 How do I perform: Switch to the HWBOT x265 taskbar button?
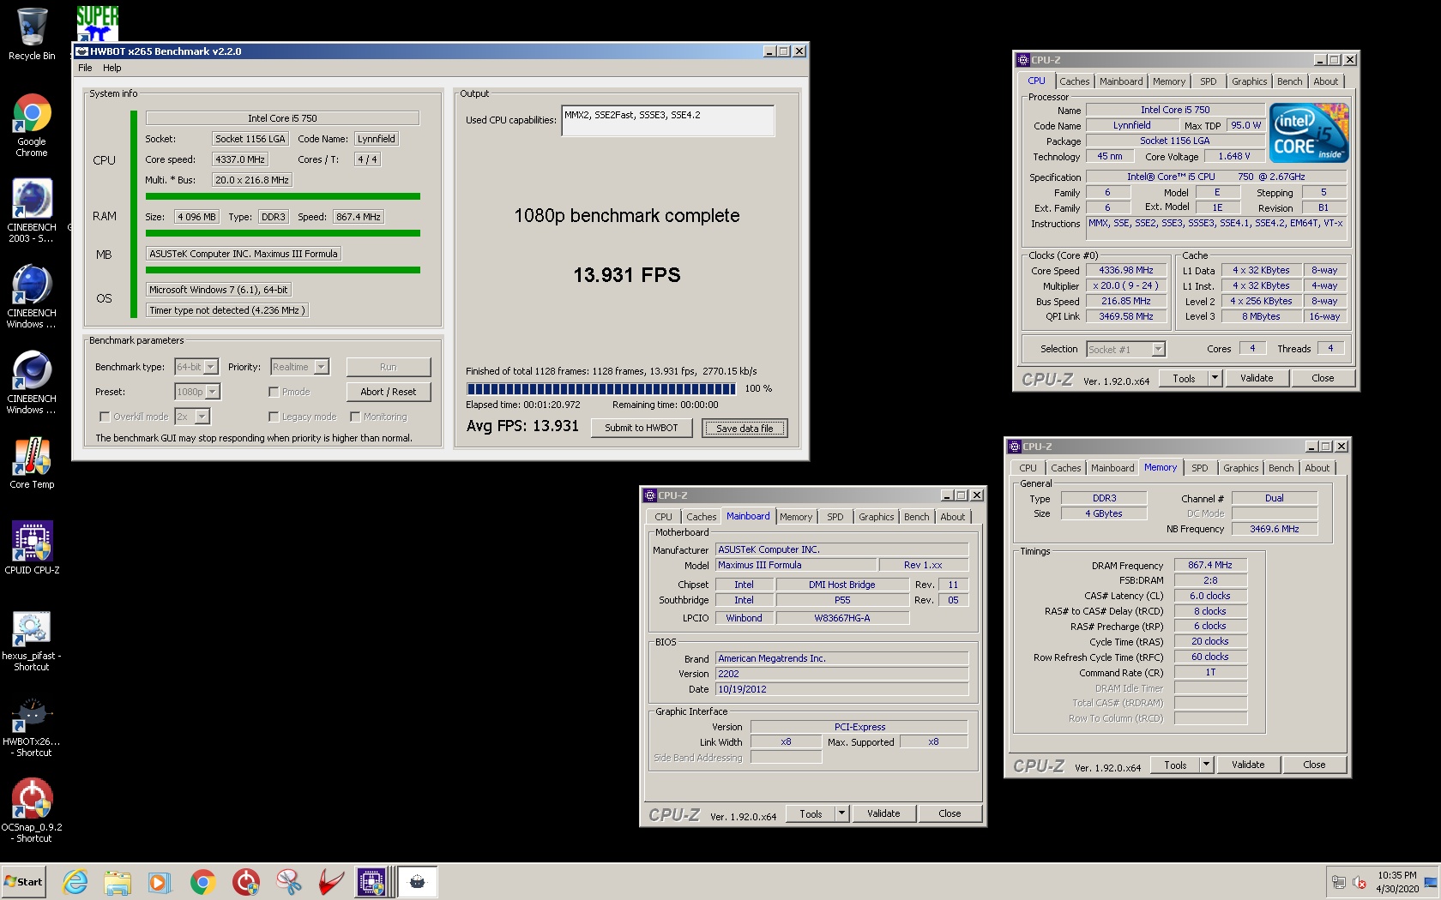point(418,882)
